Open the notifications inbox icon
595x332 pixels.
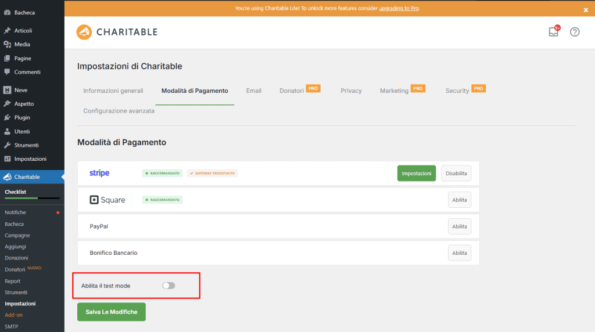[x=554, y=31]
